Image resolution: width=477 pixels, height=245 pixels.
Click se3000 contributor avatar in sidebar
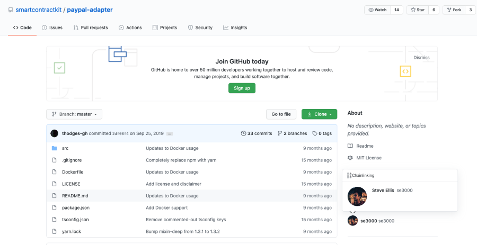[352, 221]
